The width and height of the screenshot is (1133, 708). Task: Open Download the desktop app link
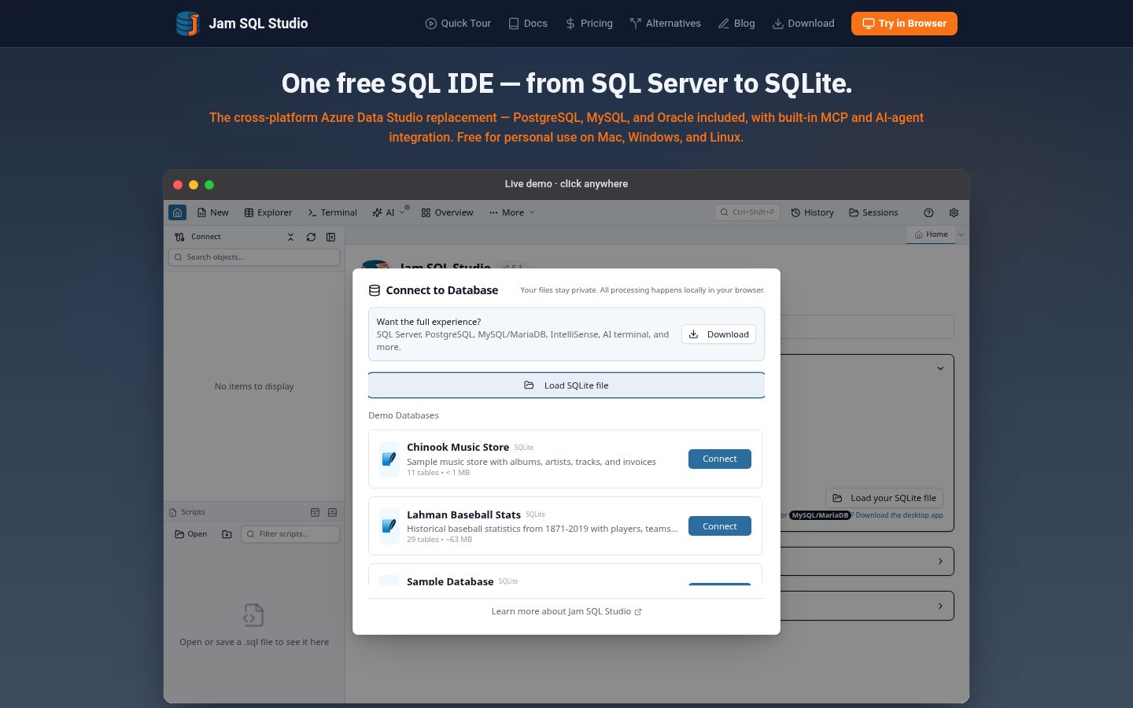point(899,515)
